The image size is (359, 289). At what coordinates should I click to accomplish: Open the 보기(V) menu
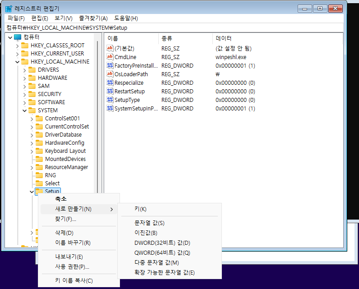64,18
